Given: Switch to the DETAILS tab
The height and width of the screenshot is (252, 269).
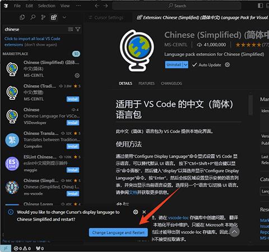Looking at the screenshot, I should point(126,83).
